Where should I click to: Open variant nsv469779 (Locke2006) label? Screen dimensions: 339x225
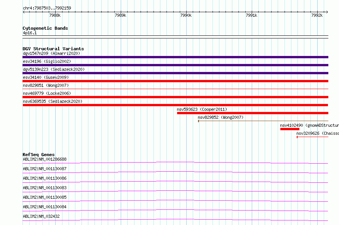tap(47, 93)
